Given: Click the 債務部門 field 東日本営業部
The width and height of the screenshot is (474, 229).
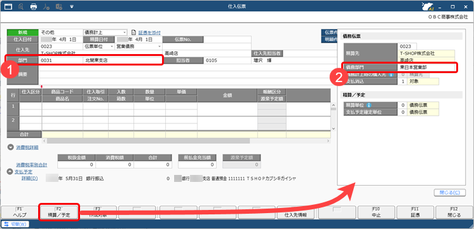Looking at the screenshot, I should (x=426, y=67).
